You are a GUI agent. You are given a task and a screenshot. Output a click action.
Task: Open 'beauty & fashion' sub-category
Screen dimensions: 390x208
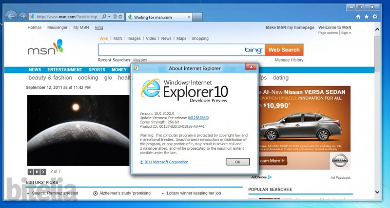pyautogui.click(x=50, y=78)
